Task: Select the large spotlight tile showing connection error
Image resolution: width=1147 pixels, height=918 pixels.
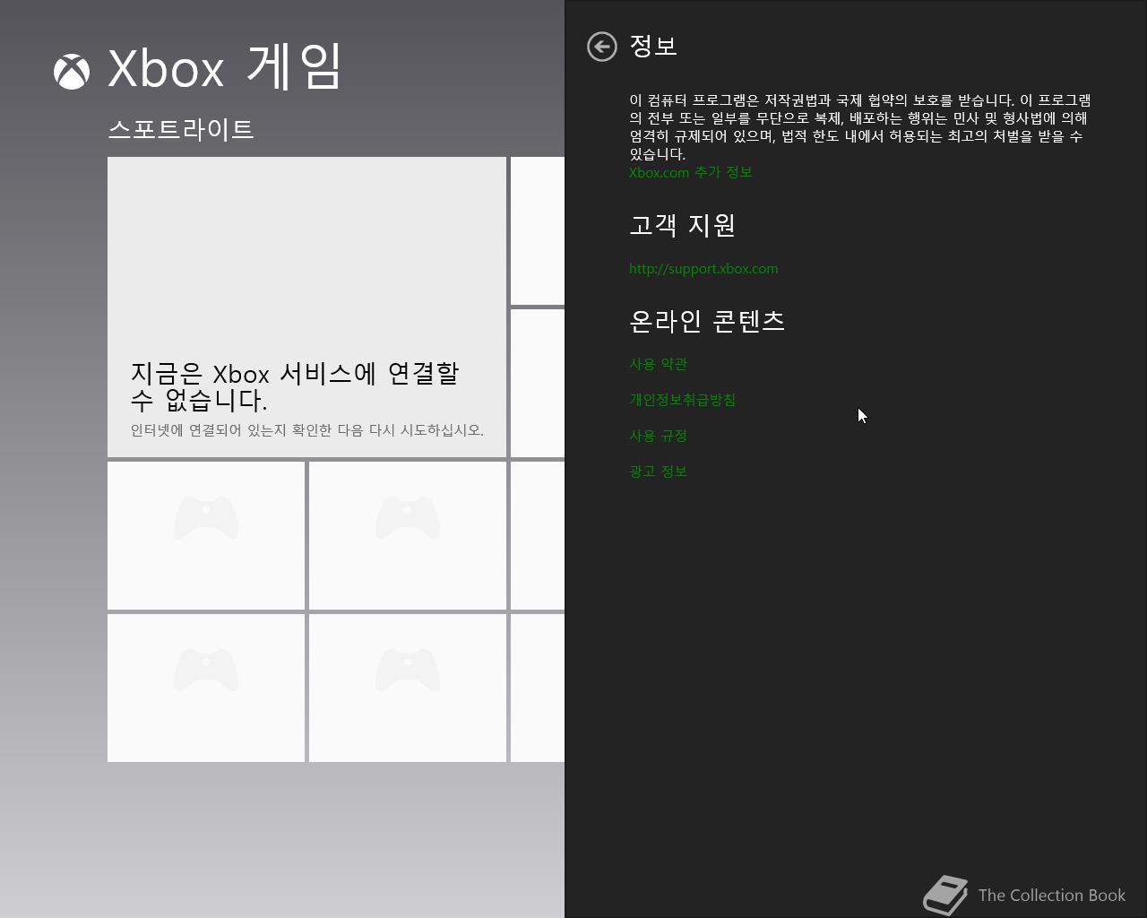Action: coord(306,307)
